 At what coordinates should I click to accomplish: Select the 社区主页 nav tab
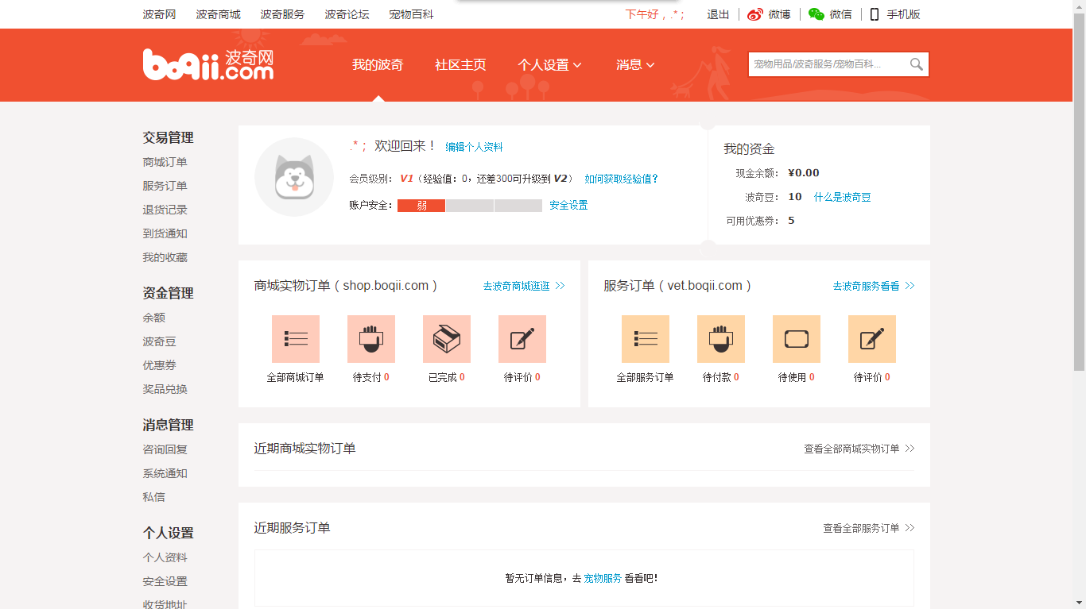(x=460, y=65)
